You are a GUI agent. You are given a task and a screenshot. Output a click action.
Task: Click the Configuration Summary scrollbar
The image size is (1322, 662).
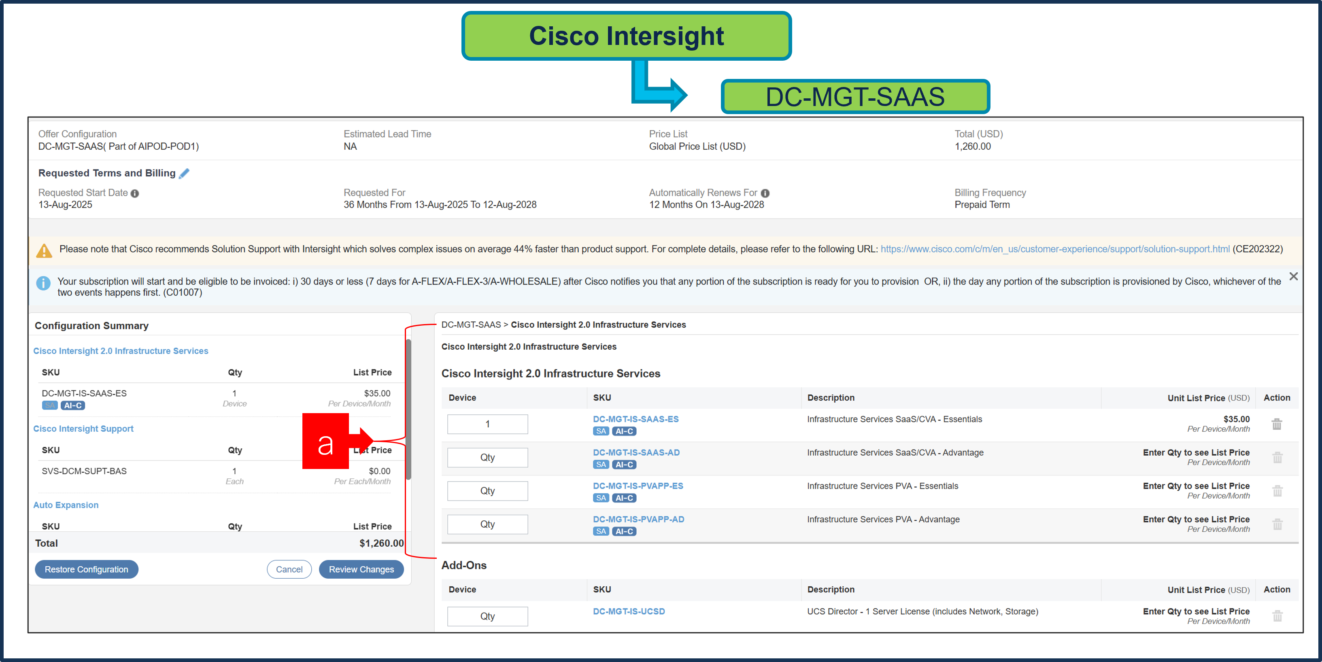(x=408, y=405)
